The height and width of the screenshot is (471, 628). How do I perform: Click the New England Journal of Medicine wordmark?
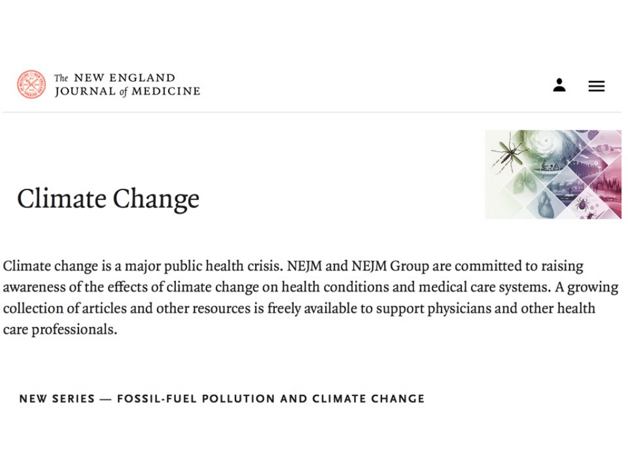pyautogui.click(x=127, y=85)
